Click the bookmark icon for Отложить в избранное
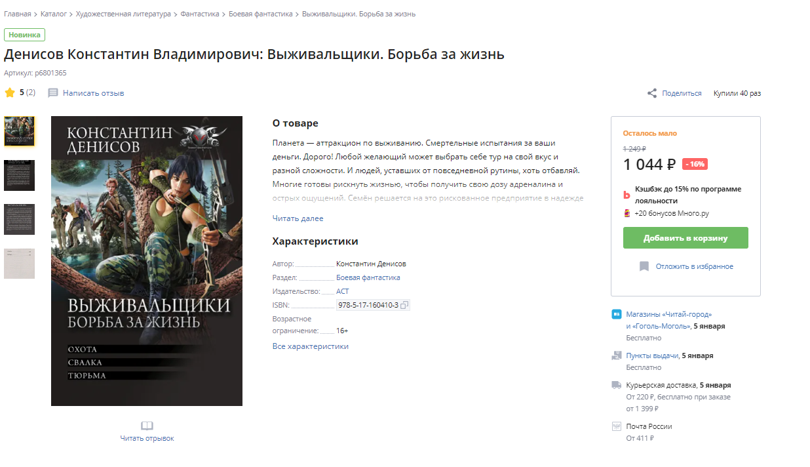Viewport: 810px width, 467px height. [x=644, y=266]
